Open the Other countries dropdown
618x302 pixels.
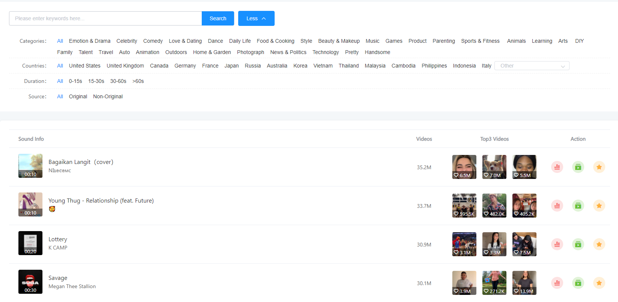[x=532, y=66]
